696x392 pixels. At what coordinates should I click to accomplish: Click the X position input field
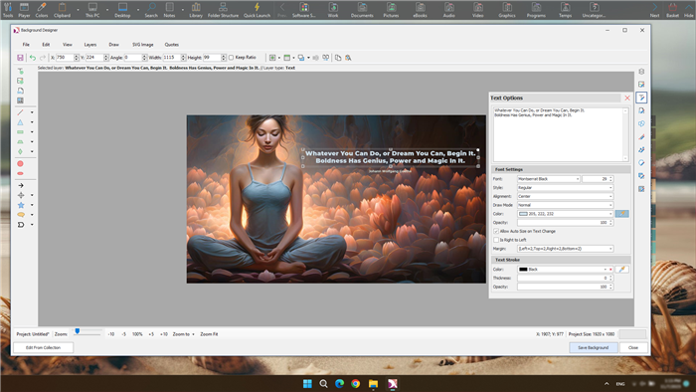click(64, 58)
